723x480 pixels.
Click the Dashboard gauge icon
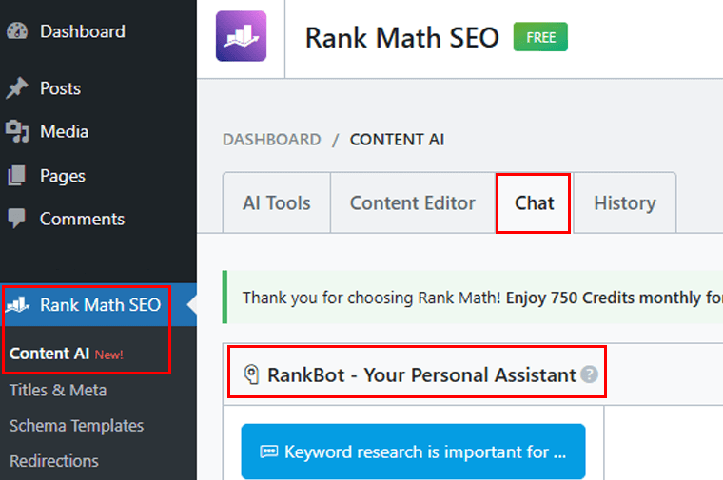tap(17, 31)
